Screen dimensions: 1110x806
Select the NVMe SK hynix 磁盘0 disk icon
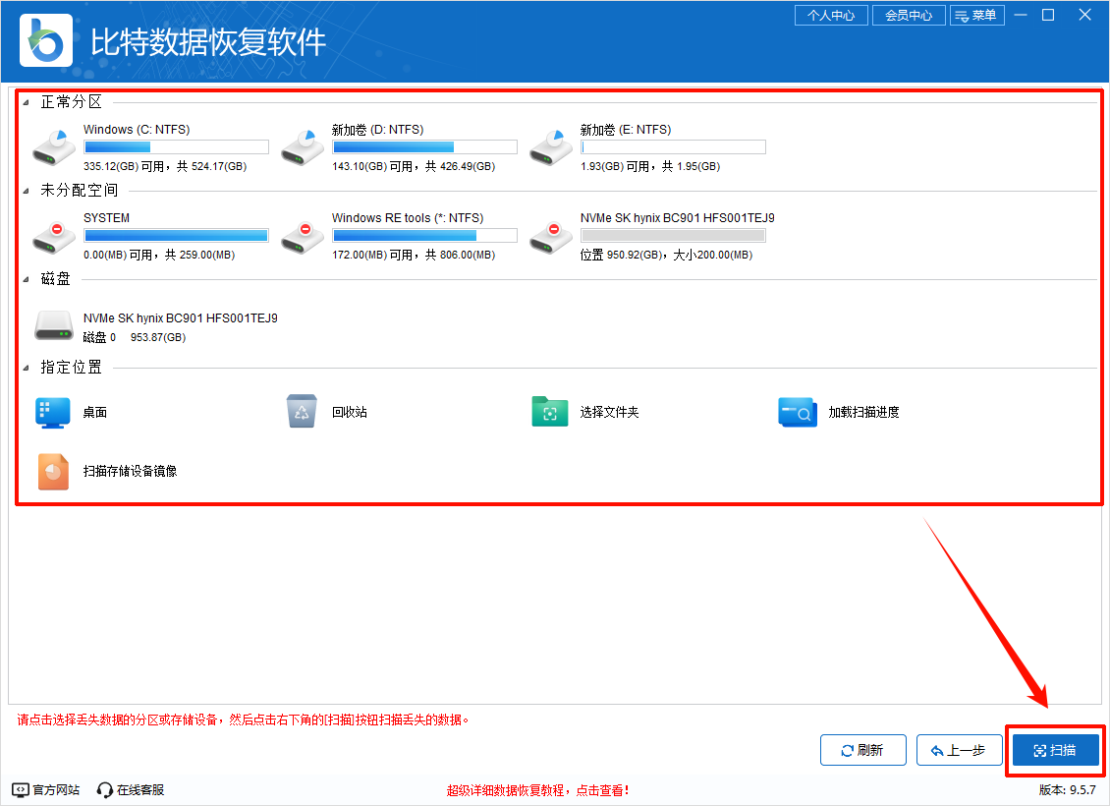click(54, 324)
